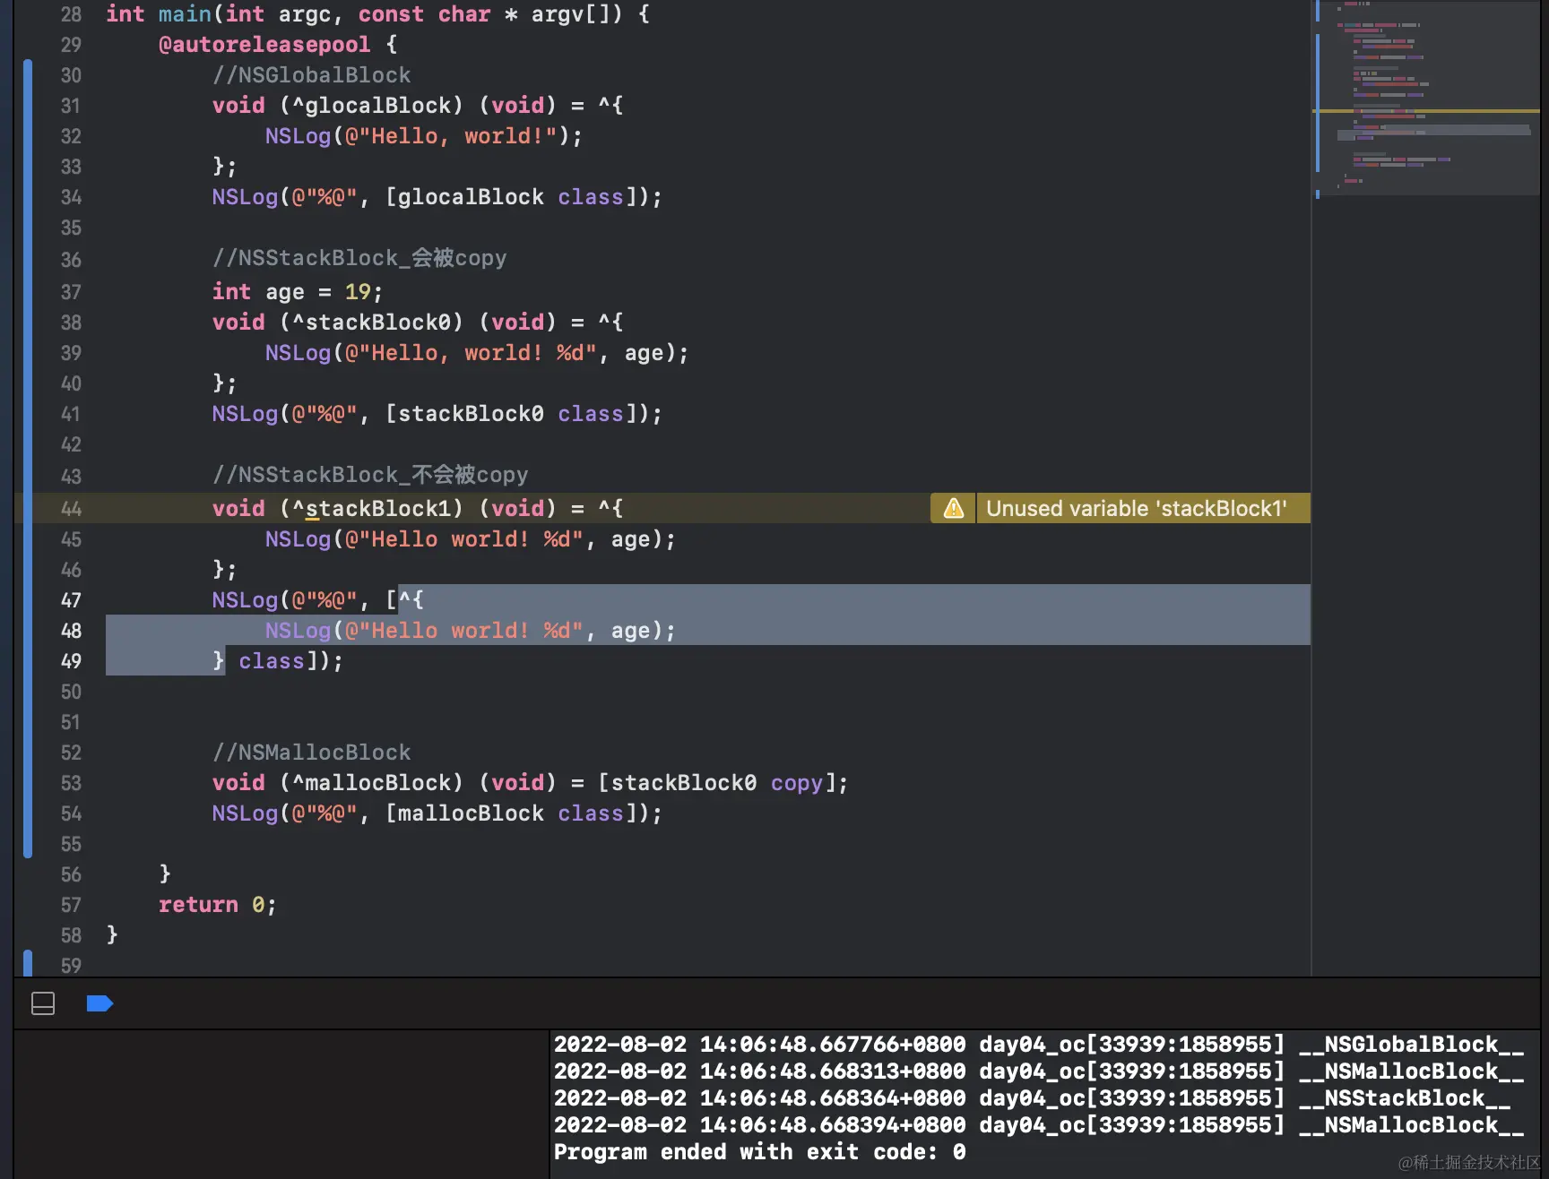Click the console line timestamped 14:06:48.668313
The height and width of the screenshot is (1179, 1549).
click(x=1039, y=1071)
